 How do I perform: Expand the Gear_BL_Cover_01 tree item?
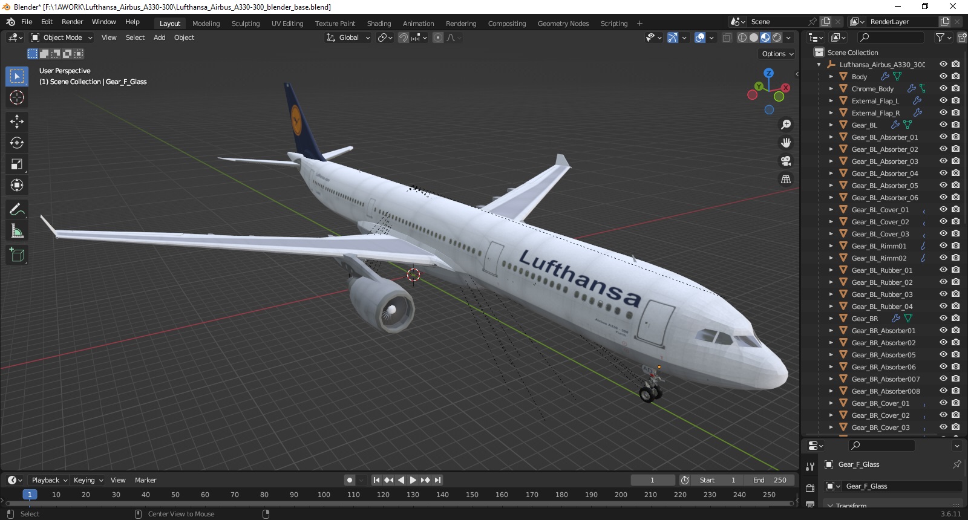[x=831, y=210]
